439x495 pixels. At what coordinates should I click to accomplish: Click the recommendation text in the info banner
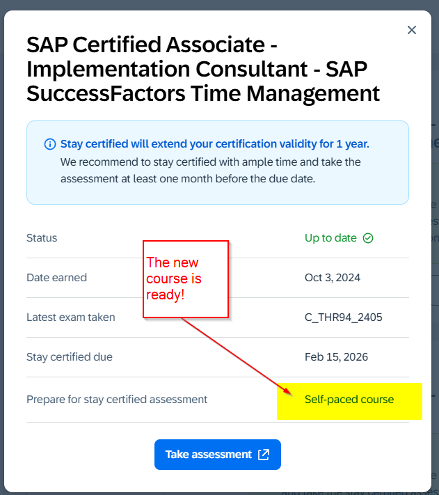(x=210, y=171)
